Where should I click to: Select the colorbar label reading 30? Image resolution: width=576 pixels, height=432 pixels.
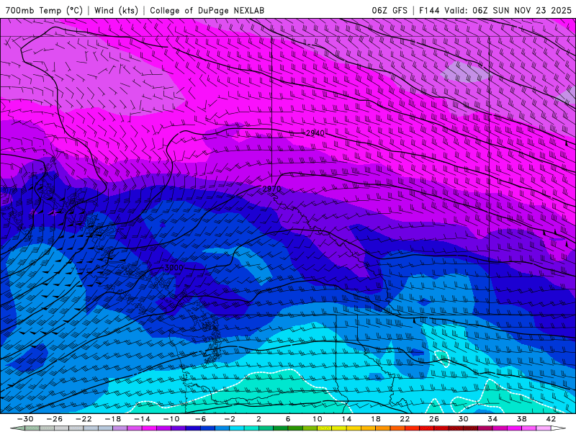[463, 419]
